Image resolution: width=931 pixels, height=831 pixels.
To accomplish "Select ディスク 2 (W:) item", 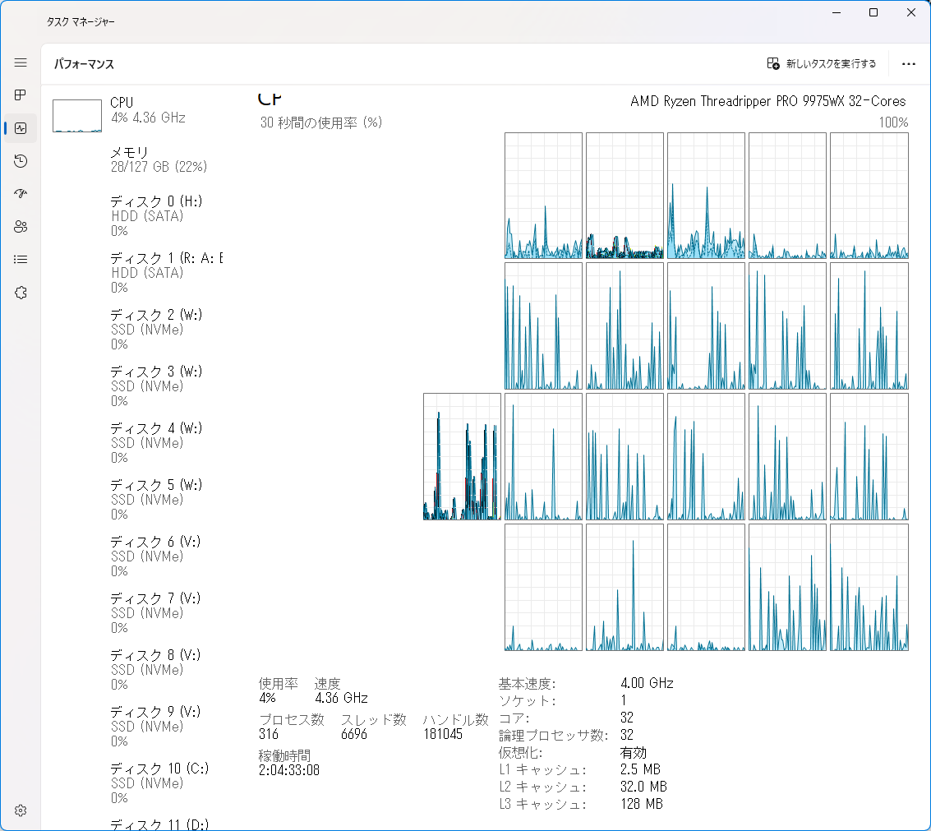I will pyautogui.click(x=136, y=330).
